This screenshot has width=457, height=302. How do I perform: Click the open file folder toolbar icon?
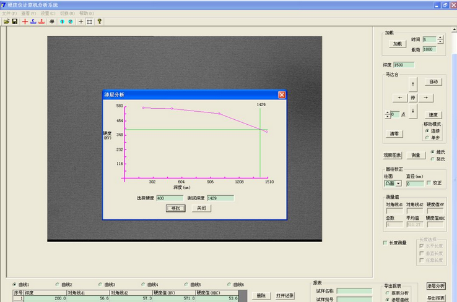[6, 21]
